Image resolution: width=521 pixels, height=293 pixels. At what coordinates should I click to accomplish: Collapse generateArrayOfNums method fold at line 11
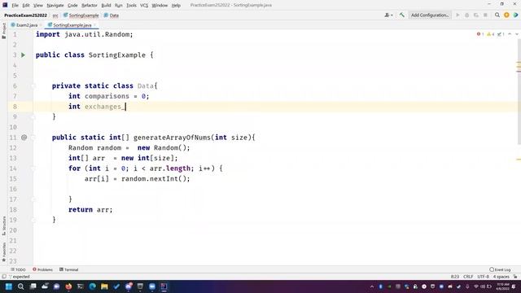point(33,138)
